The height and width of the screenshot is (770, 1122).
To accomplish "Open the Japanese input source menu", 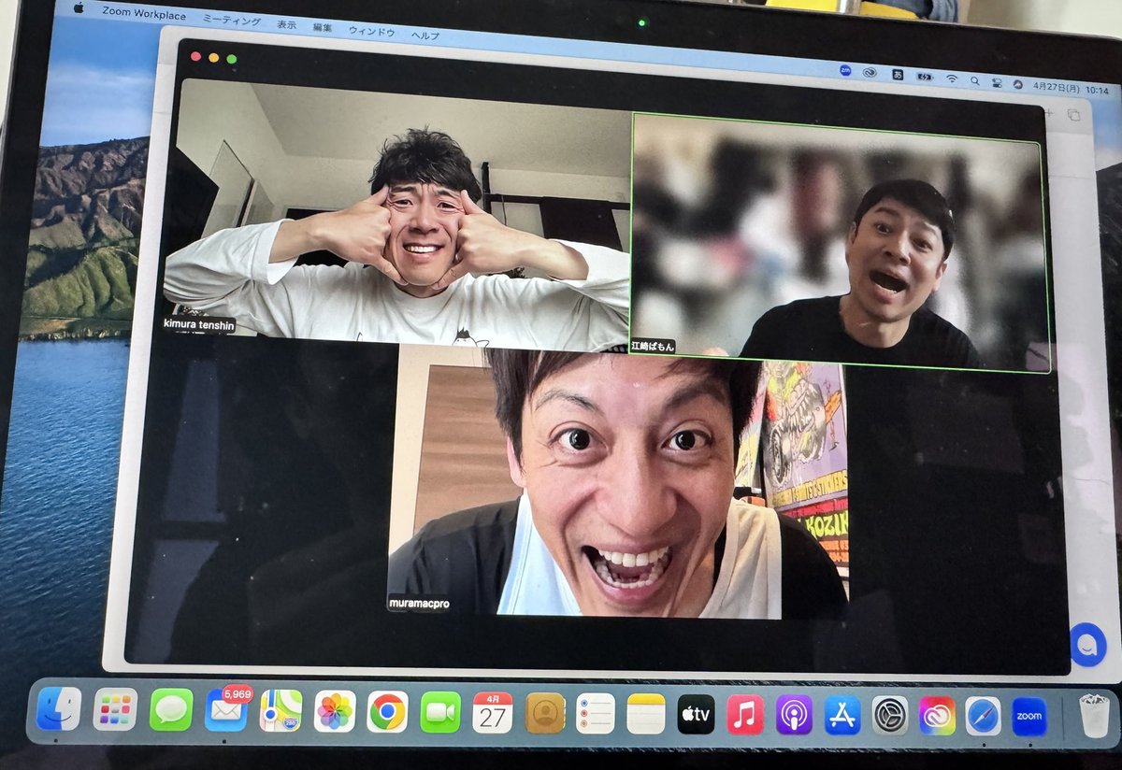I will [x=898, y=74].
